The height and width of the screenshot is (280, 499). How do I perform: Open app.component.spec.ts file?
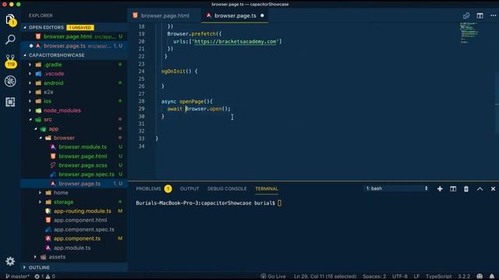pos(83,229)
